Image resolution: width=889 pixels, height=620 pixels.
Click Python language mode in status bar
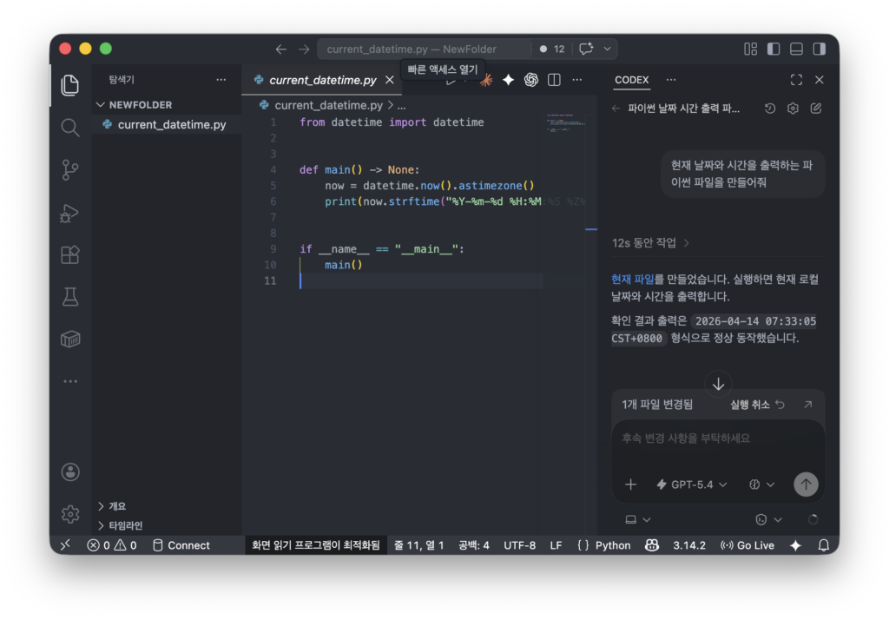(613, 545)
